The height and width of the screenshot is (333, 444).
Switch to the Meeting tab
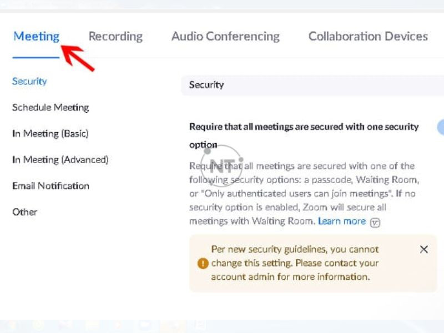coord(36,37)
